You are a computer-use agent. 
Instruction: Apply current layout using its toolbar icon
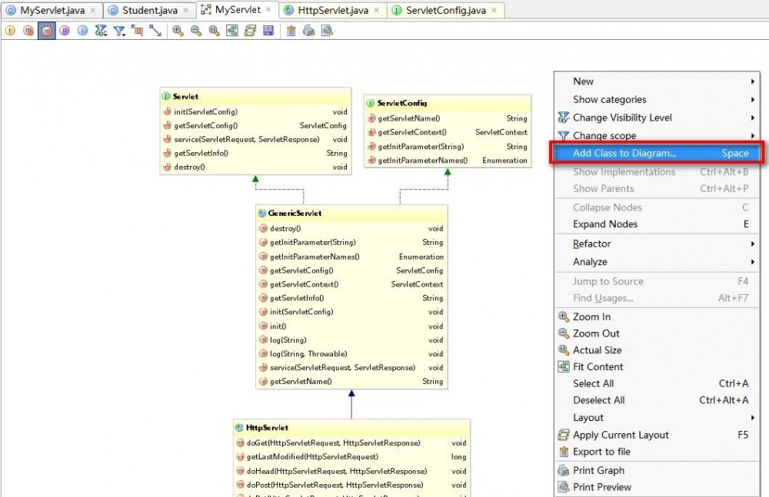(x=250, y=31)
